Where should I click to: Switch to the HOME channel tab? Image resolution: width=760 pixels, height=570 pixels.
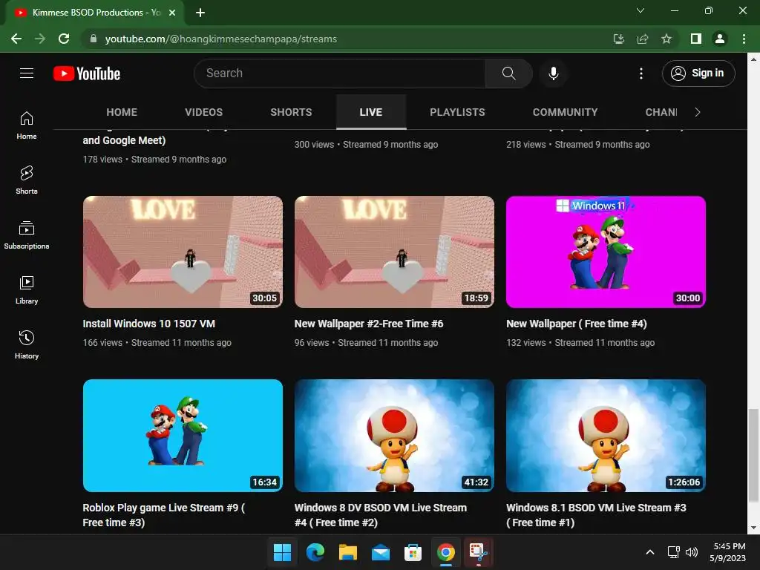click(x=122, y=112)
